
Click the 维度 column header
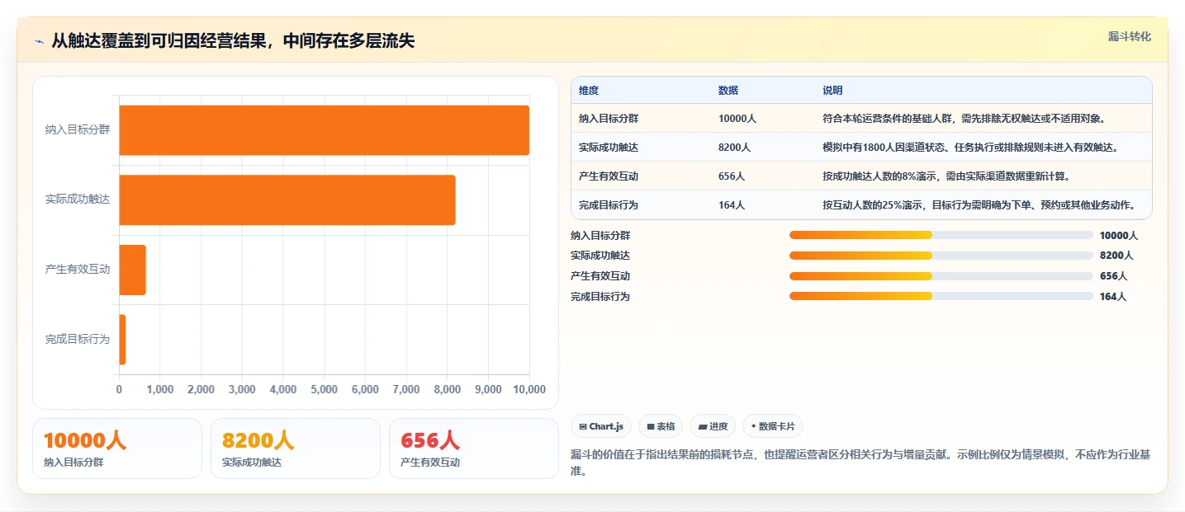[589, 91]
